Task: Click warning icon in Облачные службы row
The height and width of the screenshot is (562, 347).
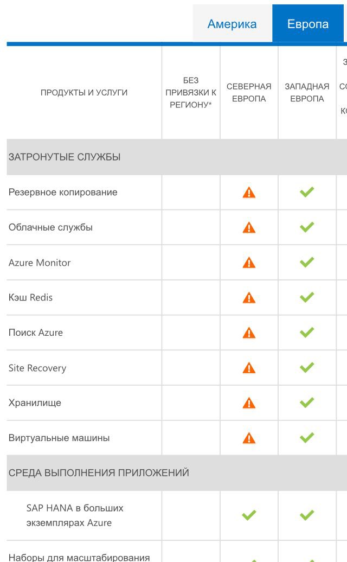Action: (x=249, y=228)
